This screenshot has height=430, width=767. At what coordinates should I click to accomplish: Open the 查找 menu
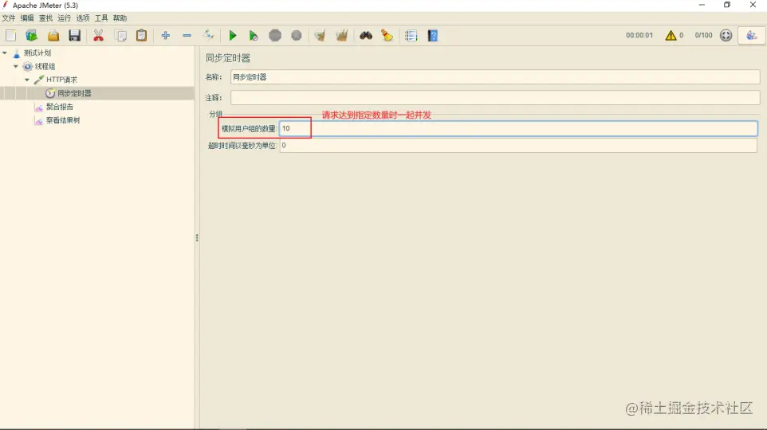coord(45,18)
